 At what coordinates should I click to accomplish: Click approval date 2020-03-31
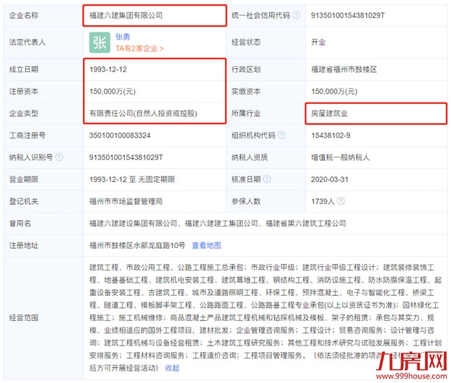[x=330, y=179]
